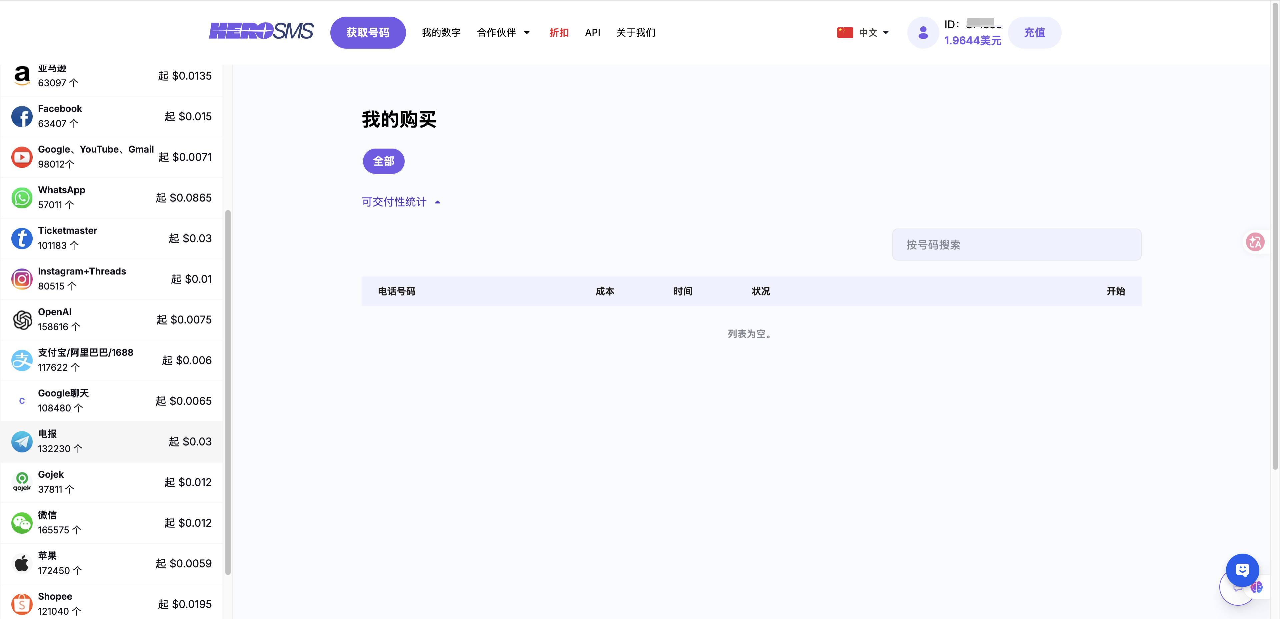Open the 关于我们 menu item
This screenshot has width=1280, height=619.
(636, 32)
